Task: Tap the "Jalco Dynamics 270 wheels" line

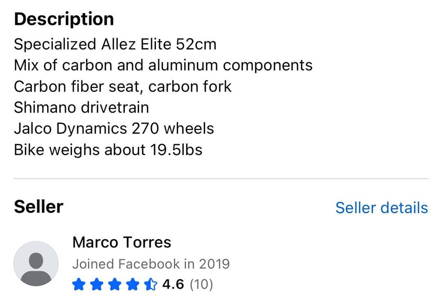Action: tap(114, 129)
